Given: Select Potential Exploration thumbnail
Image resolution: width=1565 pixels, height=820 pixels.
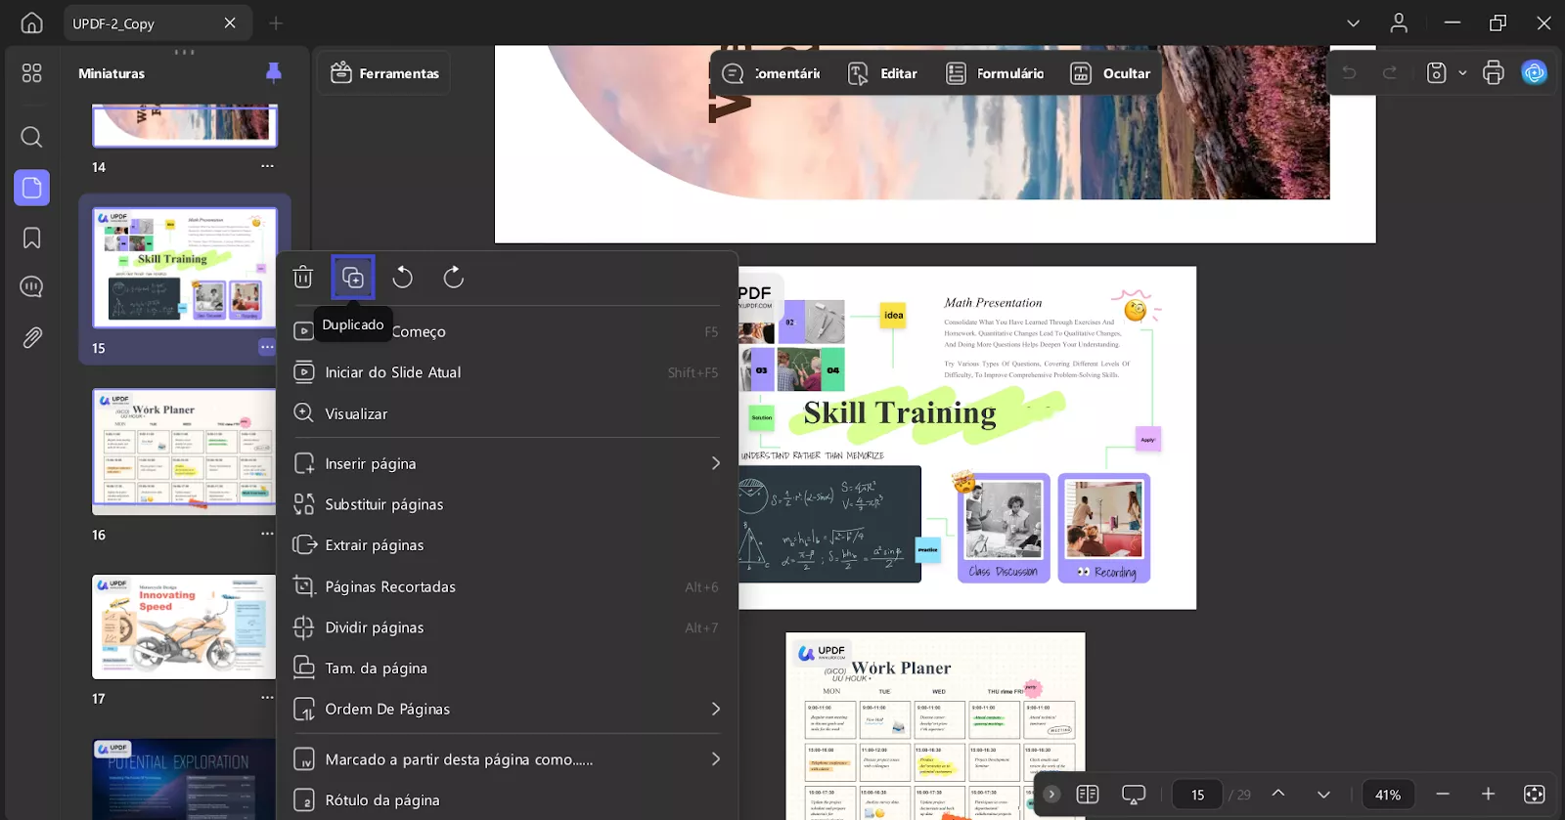Looking at the screenshot, I should tap(184, 779).
